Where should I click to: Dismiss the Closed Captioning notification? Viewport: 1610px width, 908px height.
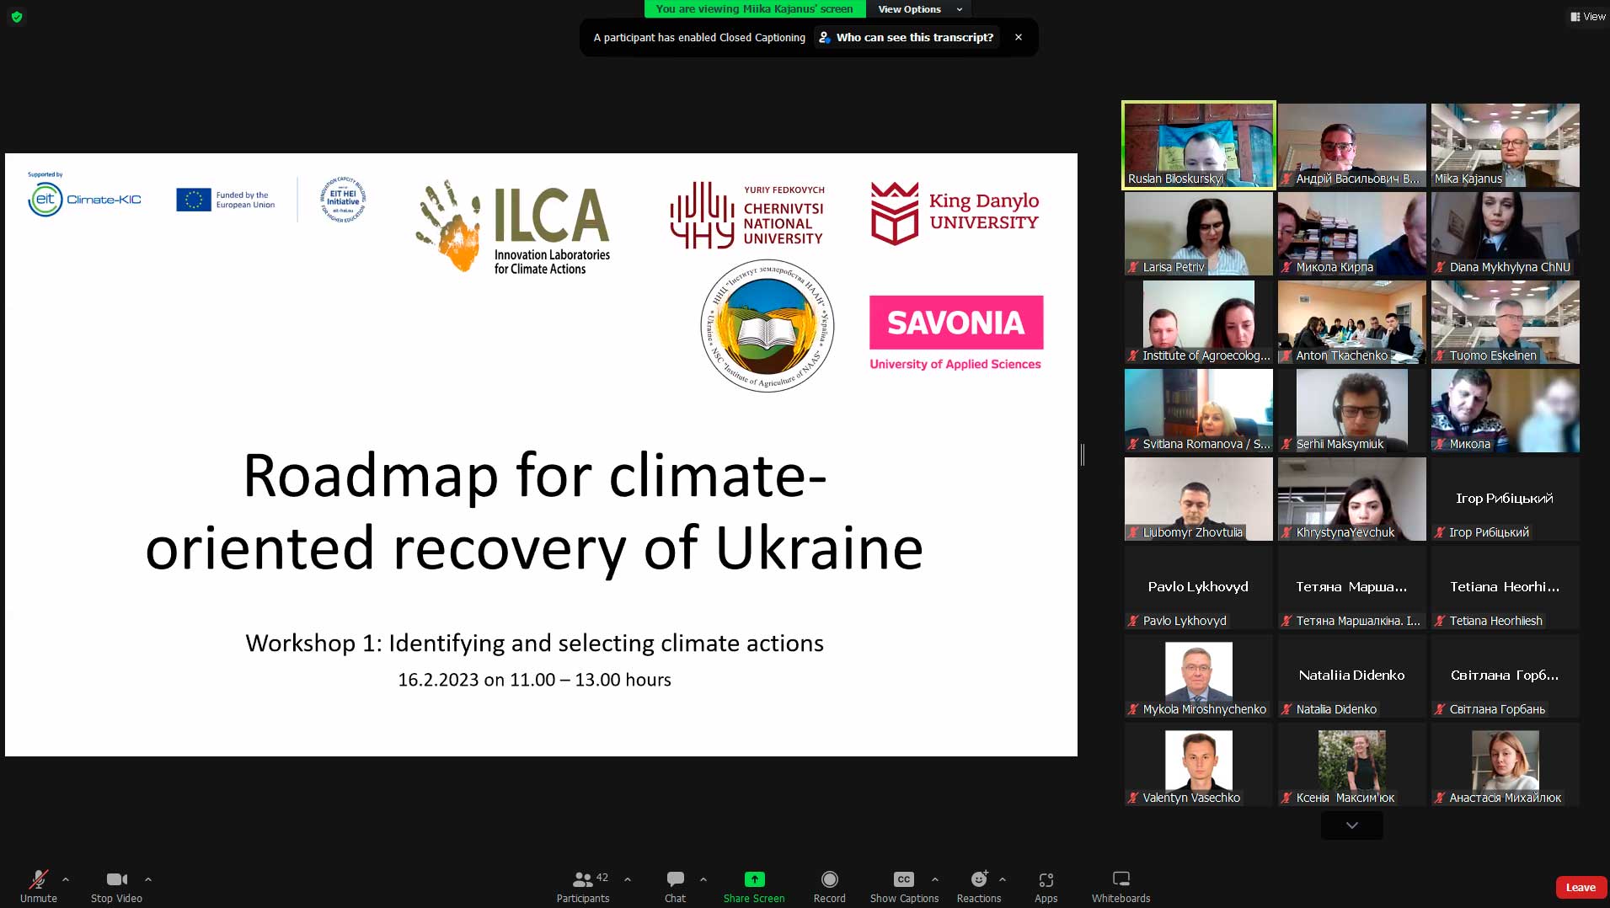point(1019,37)
